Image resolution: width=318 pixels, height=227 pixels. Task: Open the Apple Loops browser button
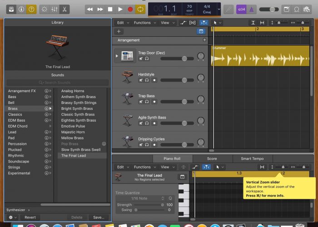click(x=297, y=10)
